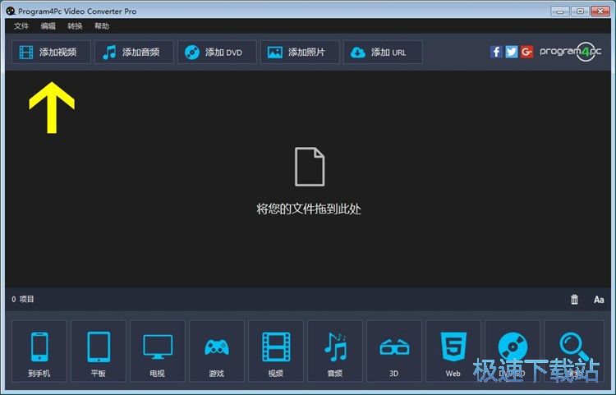Open the Facebook social icon

pos(496,52)
